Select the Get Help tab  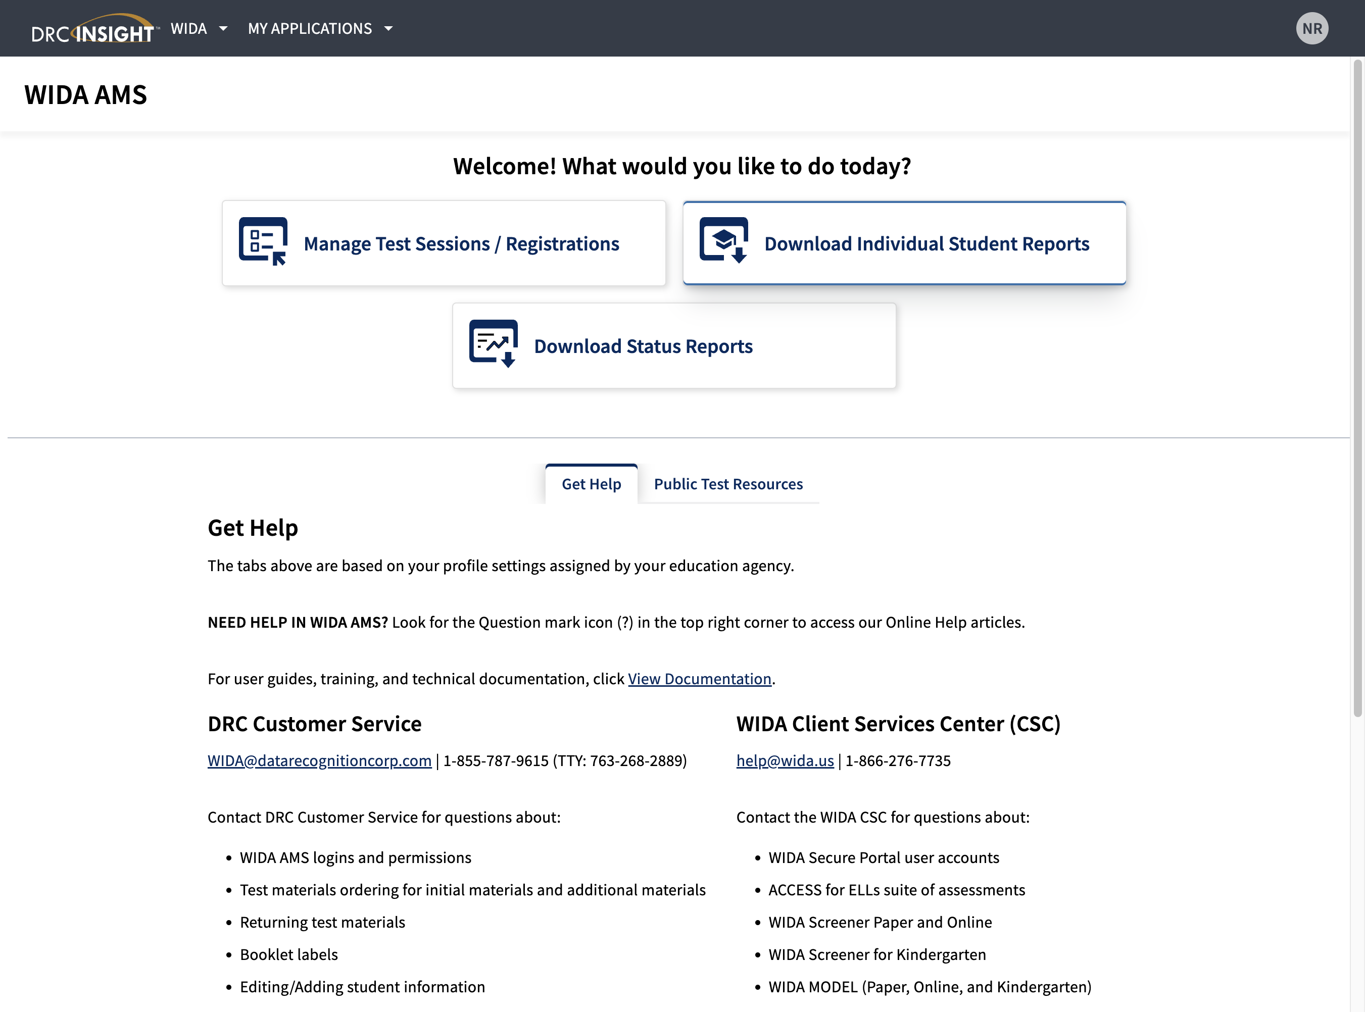(592, 484)
